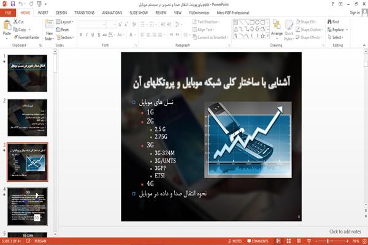Open Align Text dropdown
This screenshot has height=245, width=368.
(203, 29)
